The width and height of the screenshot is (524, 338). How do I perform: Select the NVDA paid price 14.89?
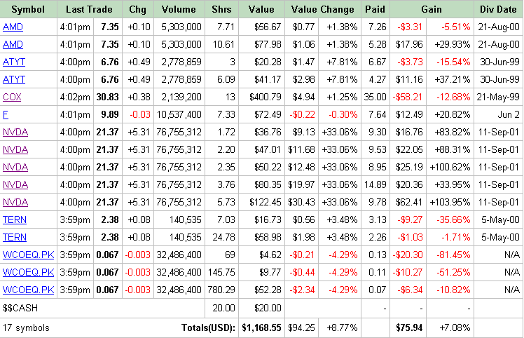click(x=375, y=184)
